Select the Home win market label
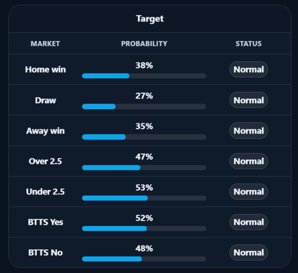Screen dimensions: 298x273 (x=45, y=70)
